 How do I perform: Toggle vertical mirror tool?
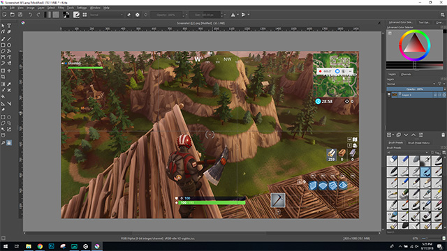point(243,15)
